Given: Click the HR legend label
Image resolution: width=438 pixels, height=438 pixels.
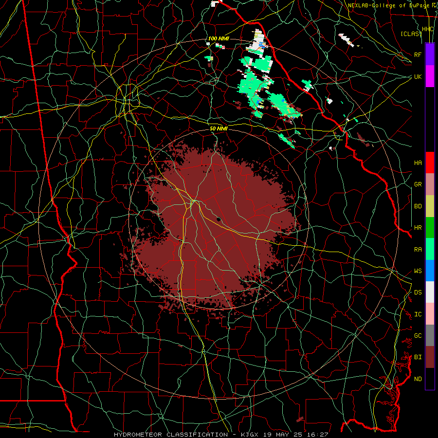Looking at the screenshot, I should (418, 228).
